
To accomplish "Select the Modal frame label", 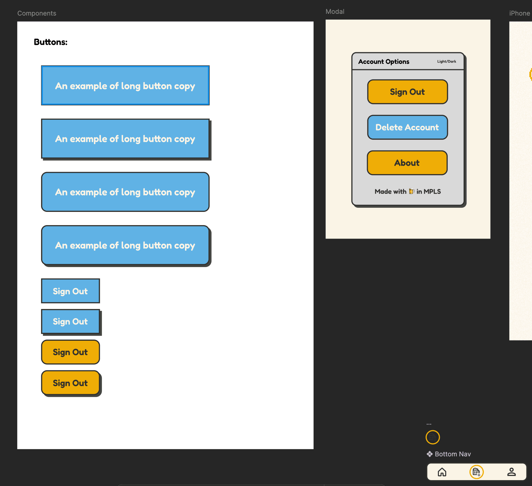I will (x=335, y=12).
